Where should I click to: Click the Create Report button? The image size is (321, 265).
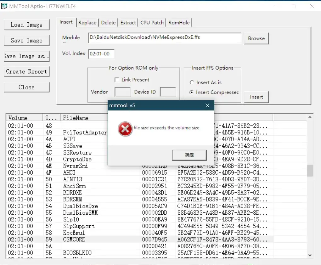pyautogui.click(x=26, y=71)
